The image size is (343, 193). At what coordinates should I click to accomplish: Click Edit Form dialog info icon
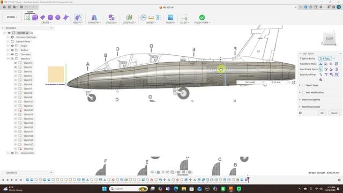tap(300, 113)
